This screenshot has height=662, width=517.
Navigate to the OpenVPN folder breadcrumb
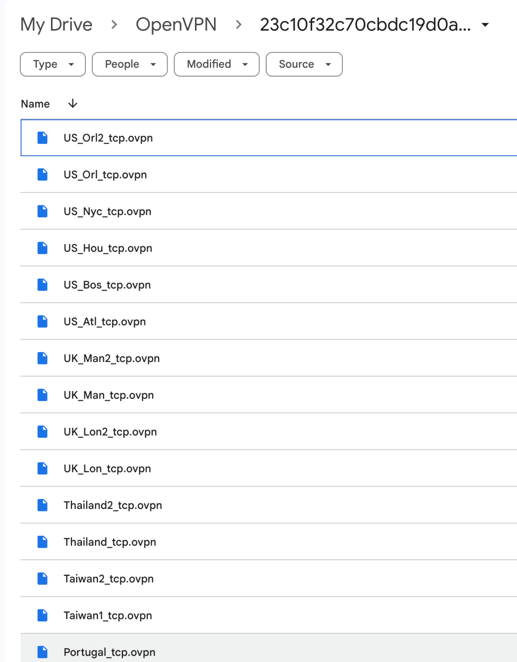176,25
